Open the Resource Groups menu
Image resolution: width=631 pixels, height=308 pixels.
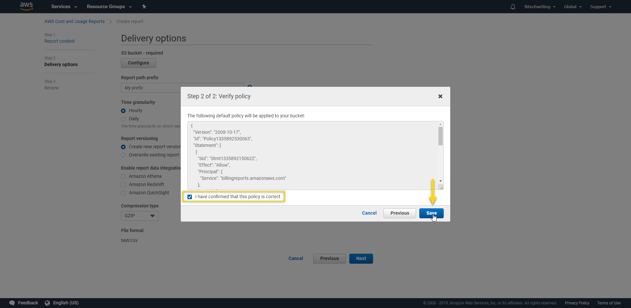pyautogui.click(x=109, y=7)
